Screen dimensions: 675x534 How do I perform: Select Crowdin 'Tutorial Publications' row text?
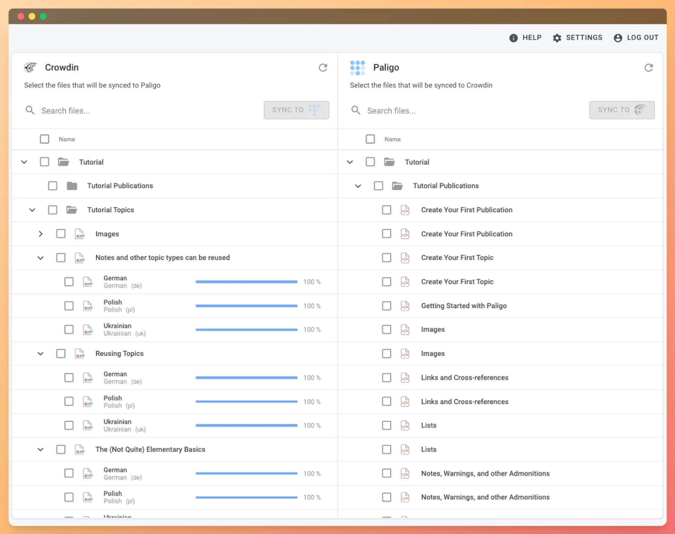point(120,186)
